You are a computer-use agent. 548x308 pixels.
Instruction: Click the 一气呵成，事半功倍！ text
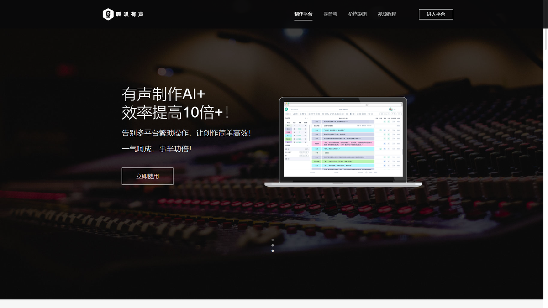[x=157, y=149]
